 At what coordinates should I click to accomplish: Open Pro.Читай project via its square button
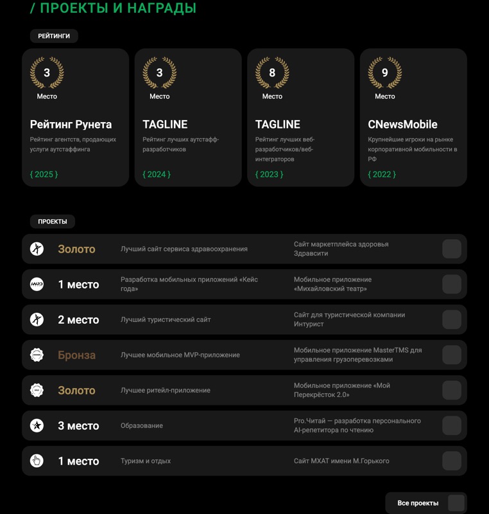pyautogui.click(x=452, y=425)
